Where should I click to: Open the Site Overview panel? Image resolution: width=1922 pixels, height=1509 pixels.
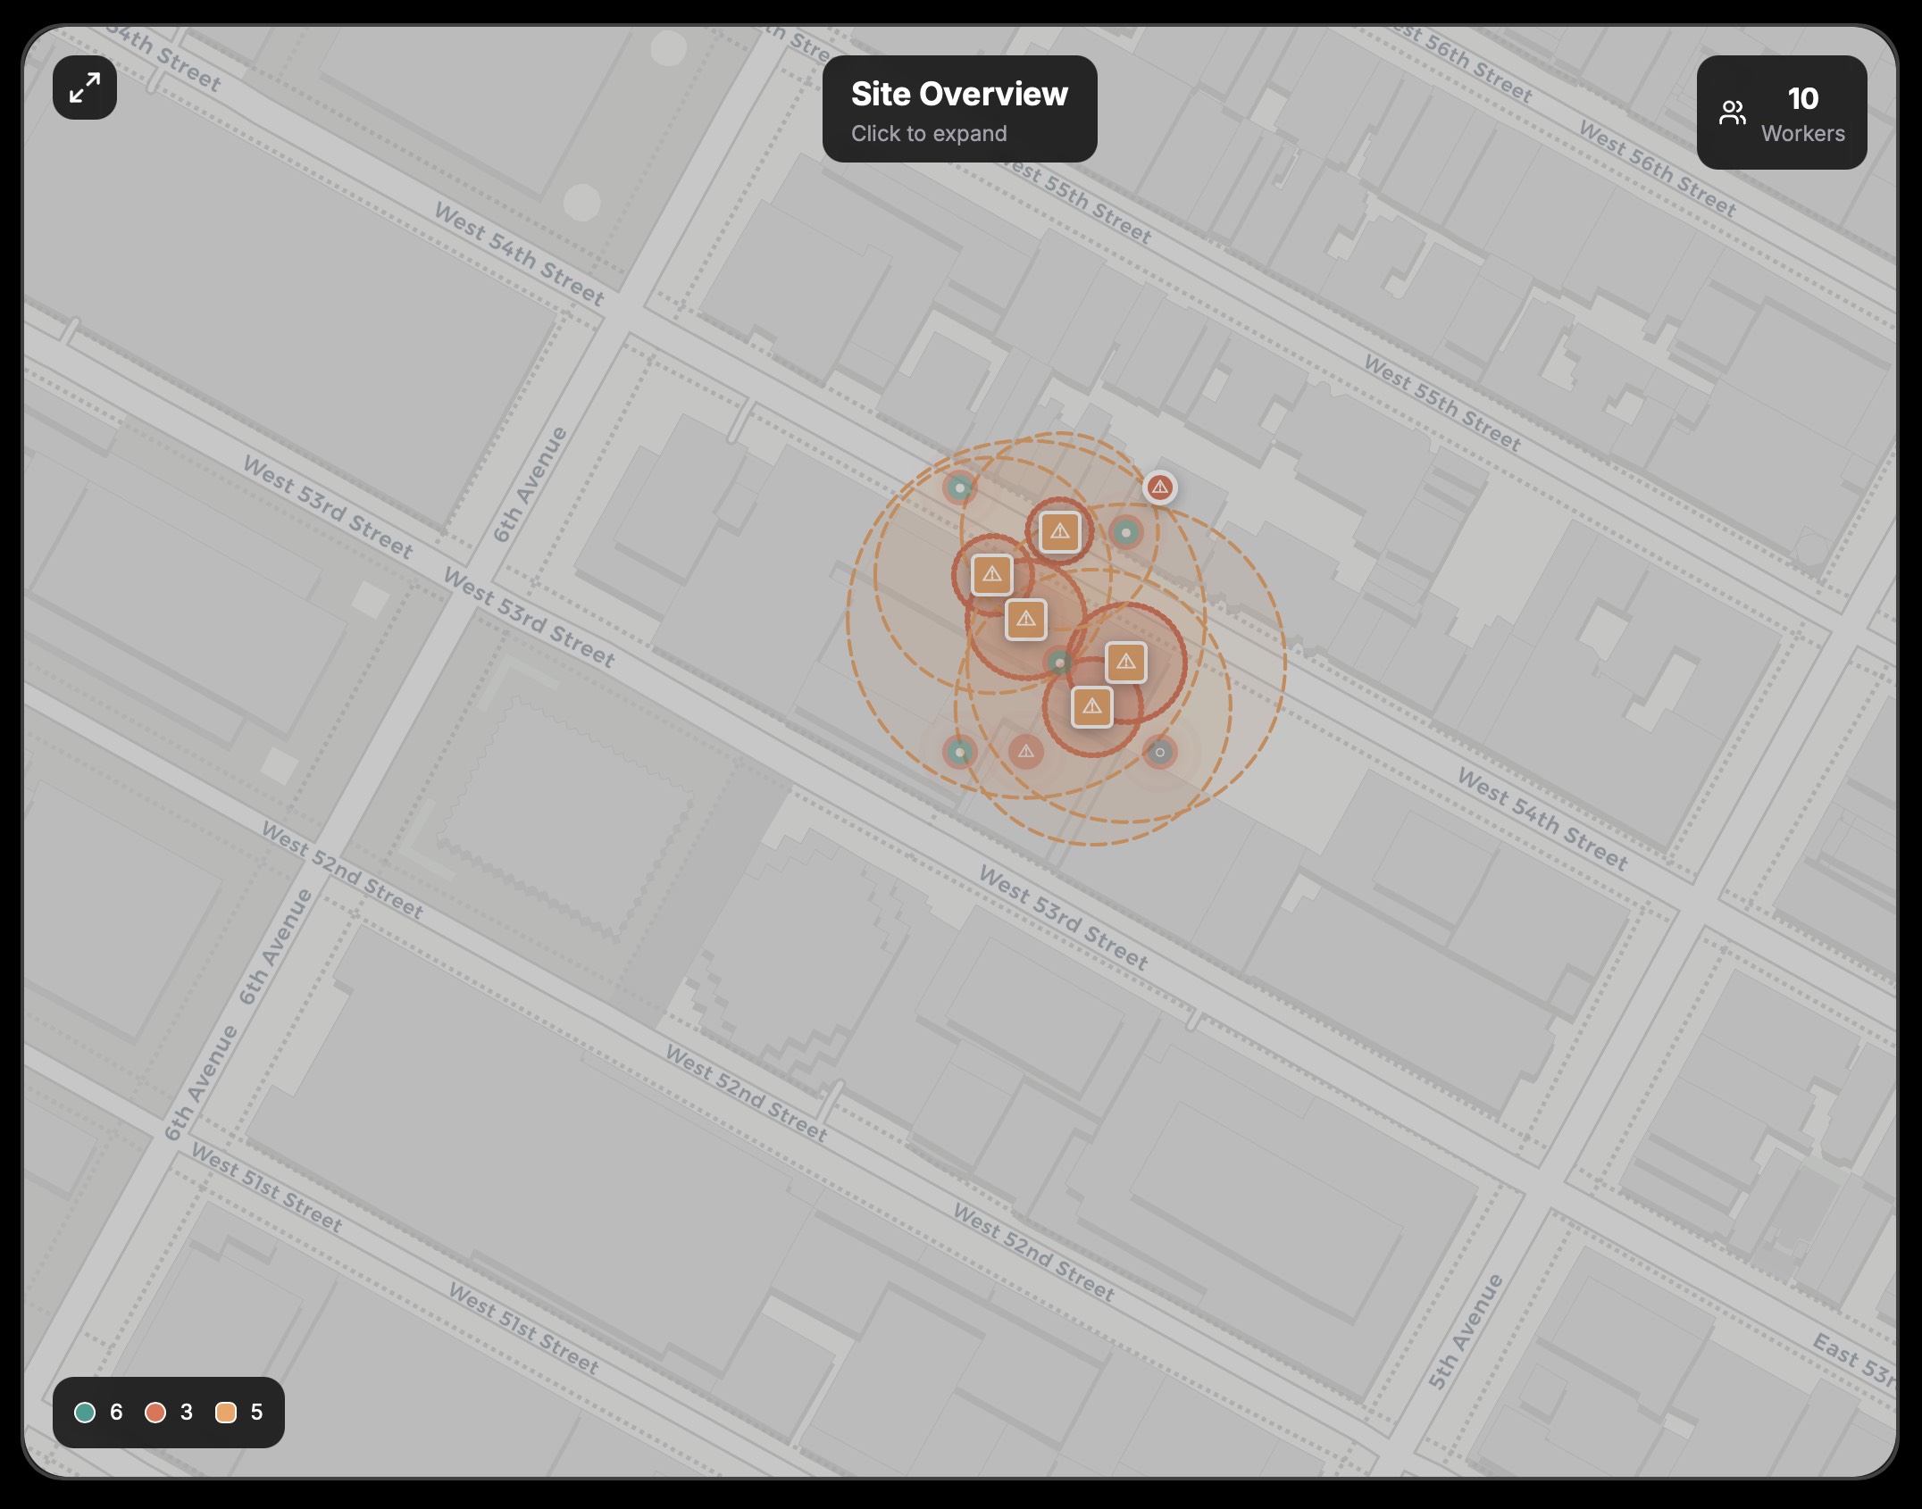click(x=959, y=109)
